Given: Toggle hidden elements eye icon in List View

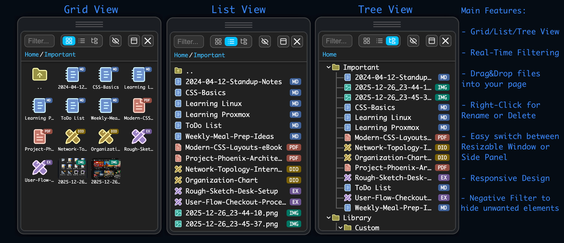Looking at the screenshot, I should tap(265, 42).
